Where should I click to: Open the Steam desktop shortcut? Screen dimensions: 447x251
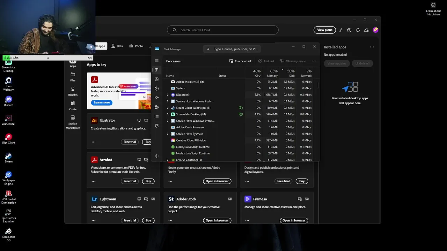point(9,158)
